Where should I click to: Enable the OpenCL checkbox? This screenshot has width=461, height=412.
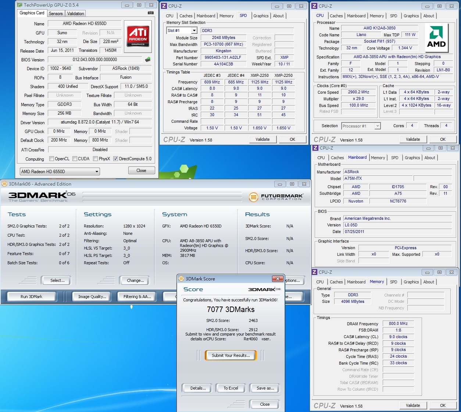coord(52,159)
